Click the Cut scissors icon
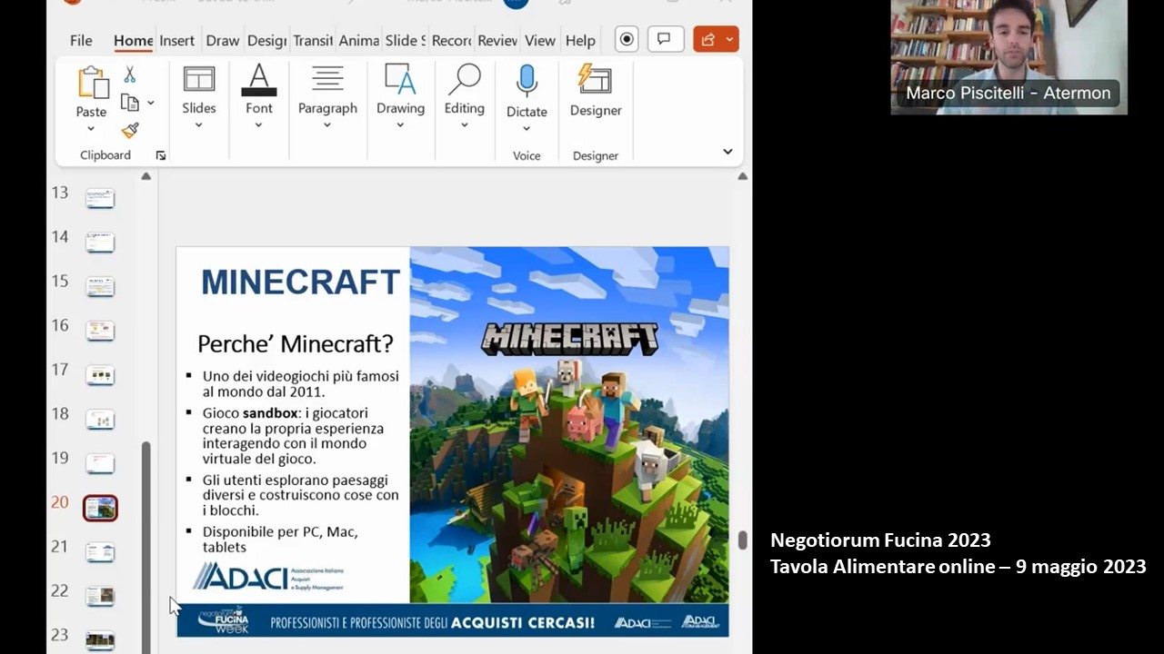 click(x=130, y=74)
